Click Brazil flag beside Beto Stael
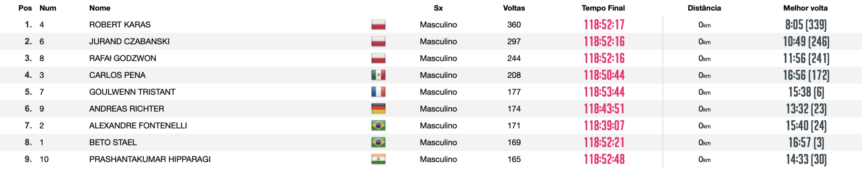The width and height of the screenshot is (862, 172). pos(378,143)
